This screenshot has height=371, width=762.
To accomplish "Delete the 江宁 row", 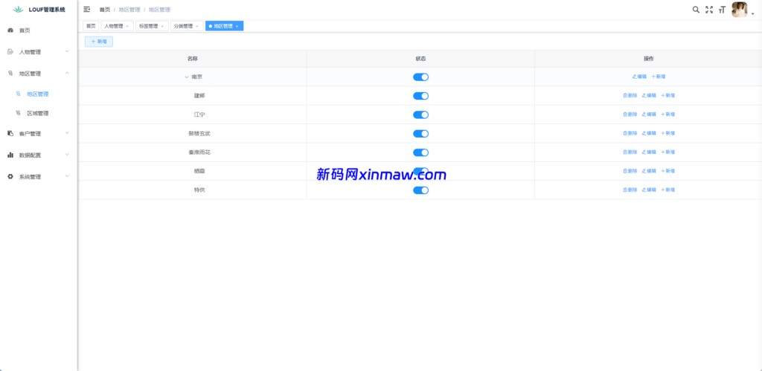I will point(630,114).
